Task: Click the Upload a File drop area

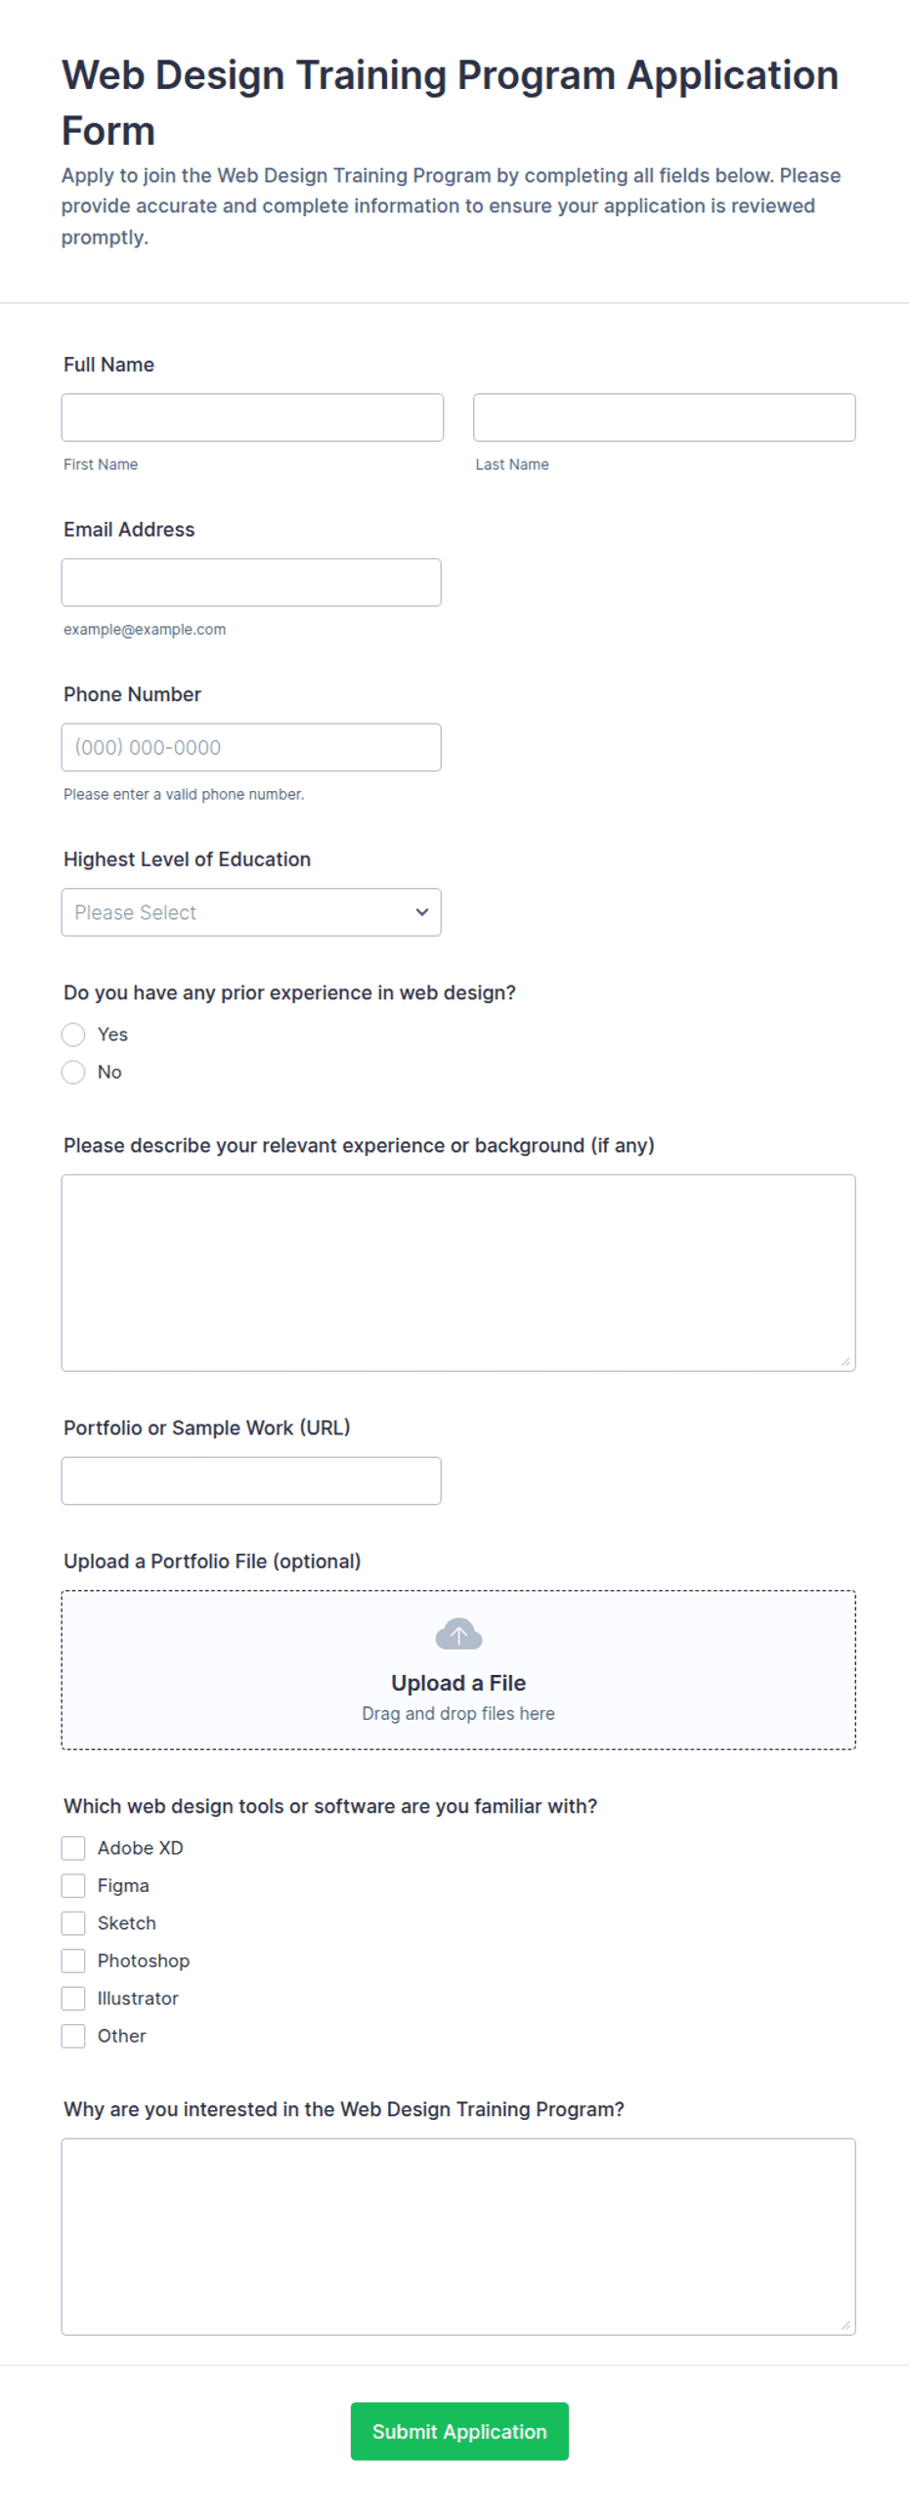Action: coord(458,1670)
